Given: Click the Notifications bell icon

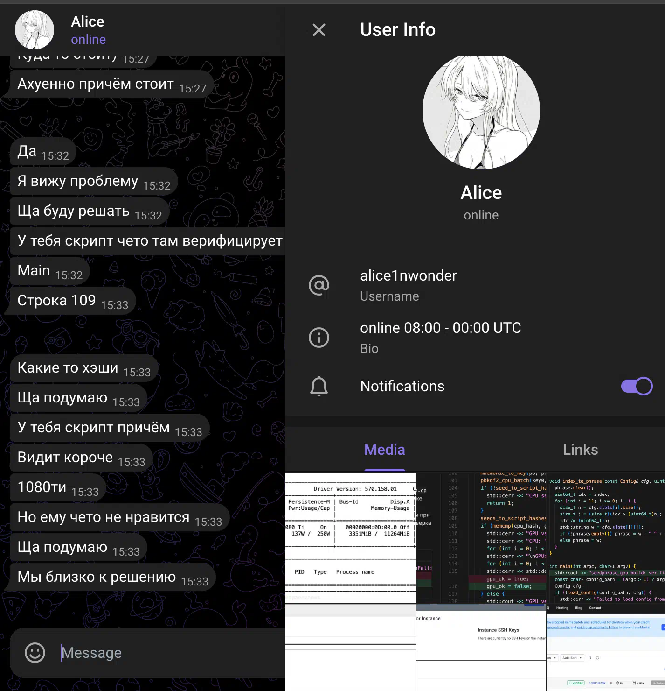Looking at the screenshot, I should pyautogui.click(x=319, y=386).
